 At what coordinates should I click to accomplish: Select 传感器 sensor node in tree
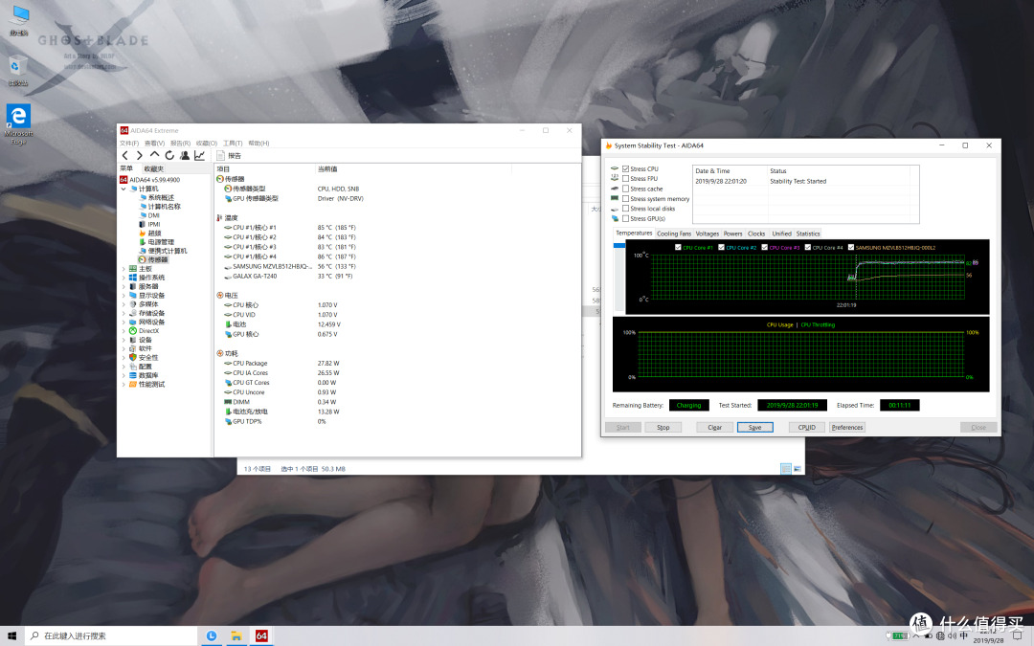pyautogui.click(x=153, y=259)
